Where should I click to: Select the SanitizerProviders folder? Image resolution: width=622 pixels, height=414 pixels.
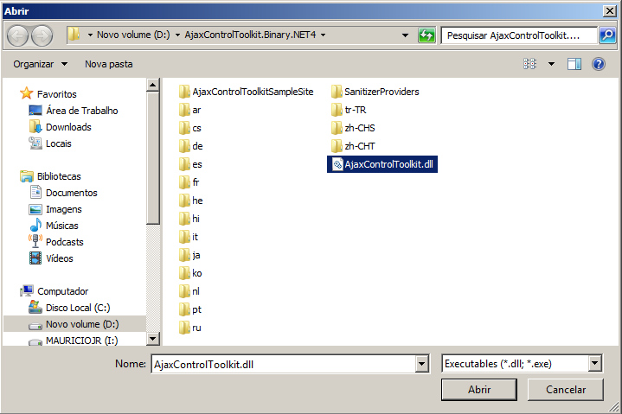[375, 92]
